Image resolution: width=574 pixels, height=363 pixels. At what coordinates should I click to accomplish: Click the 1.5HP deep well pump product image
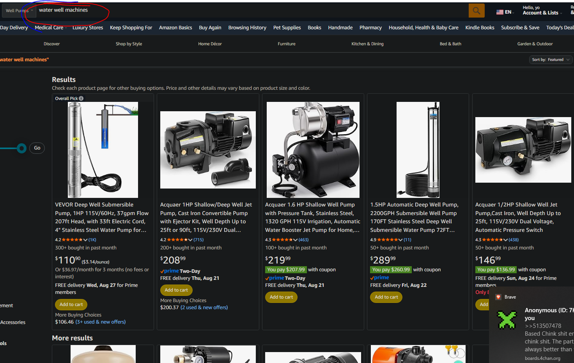coord(418,150)
